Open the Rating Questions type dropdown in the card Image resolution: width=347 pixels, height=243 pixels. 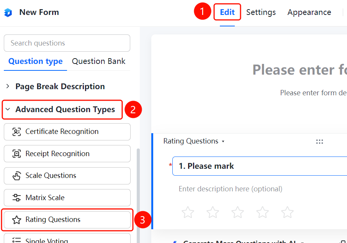(x=194, y=141)
